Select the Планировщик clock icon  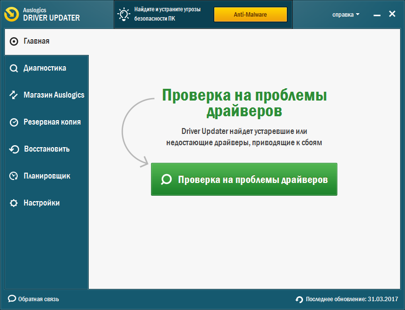pyautogui.click(x=14, y=176)
